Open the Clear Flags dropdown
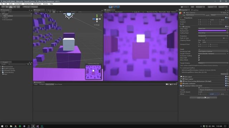The image size is (229, 128). point(213,28)
